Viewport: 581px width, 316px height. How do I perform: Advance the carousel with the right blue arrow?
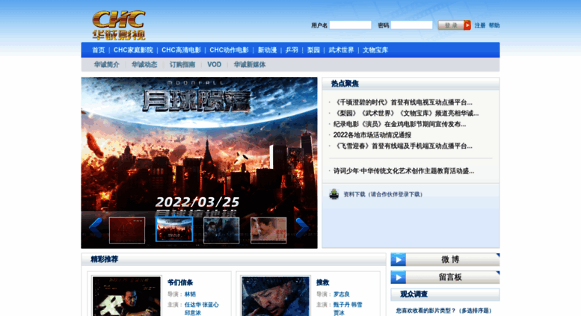tap(302, 228)
